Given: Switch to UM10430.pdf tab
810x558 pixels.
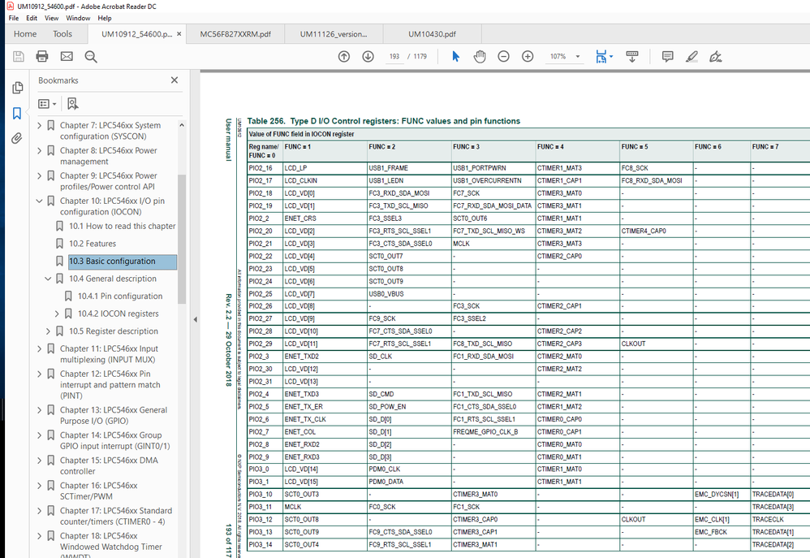Looking at the screenshot, I should point(433,34).
